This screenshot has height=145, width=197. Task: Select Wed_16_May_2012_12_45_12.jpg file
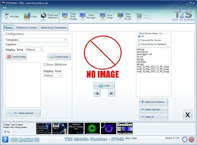point(153,67)
